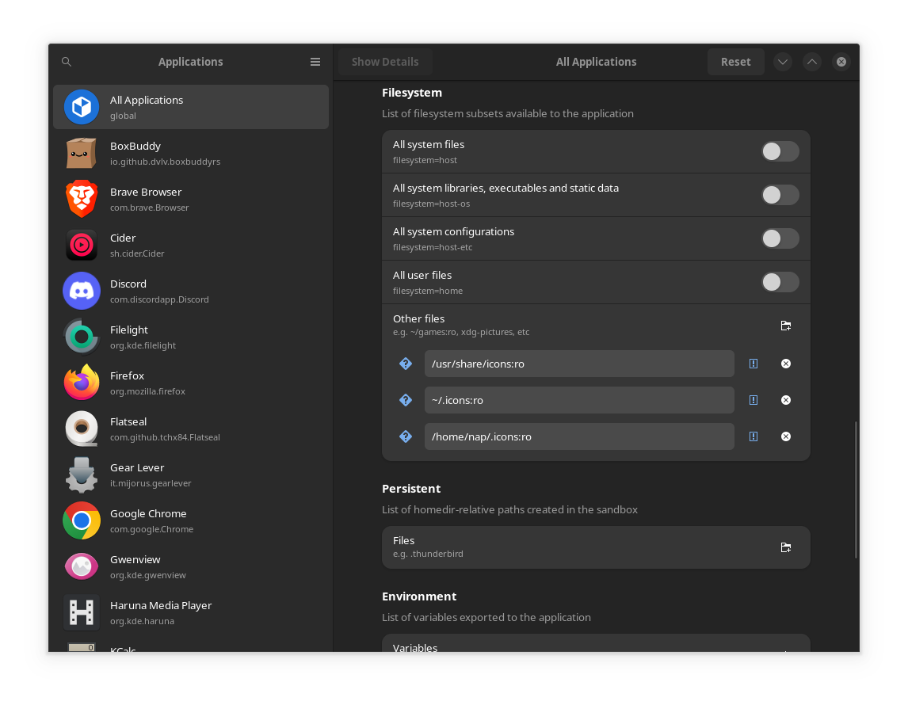Add a path in Persistent Files row
This screenshot has width=908, height=705.
point(785,547)
